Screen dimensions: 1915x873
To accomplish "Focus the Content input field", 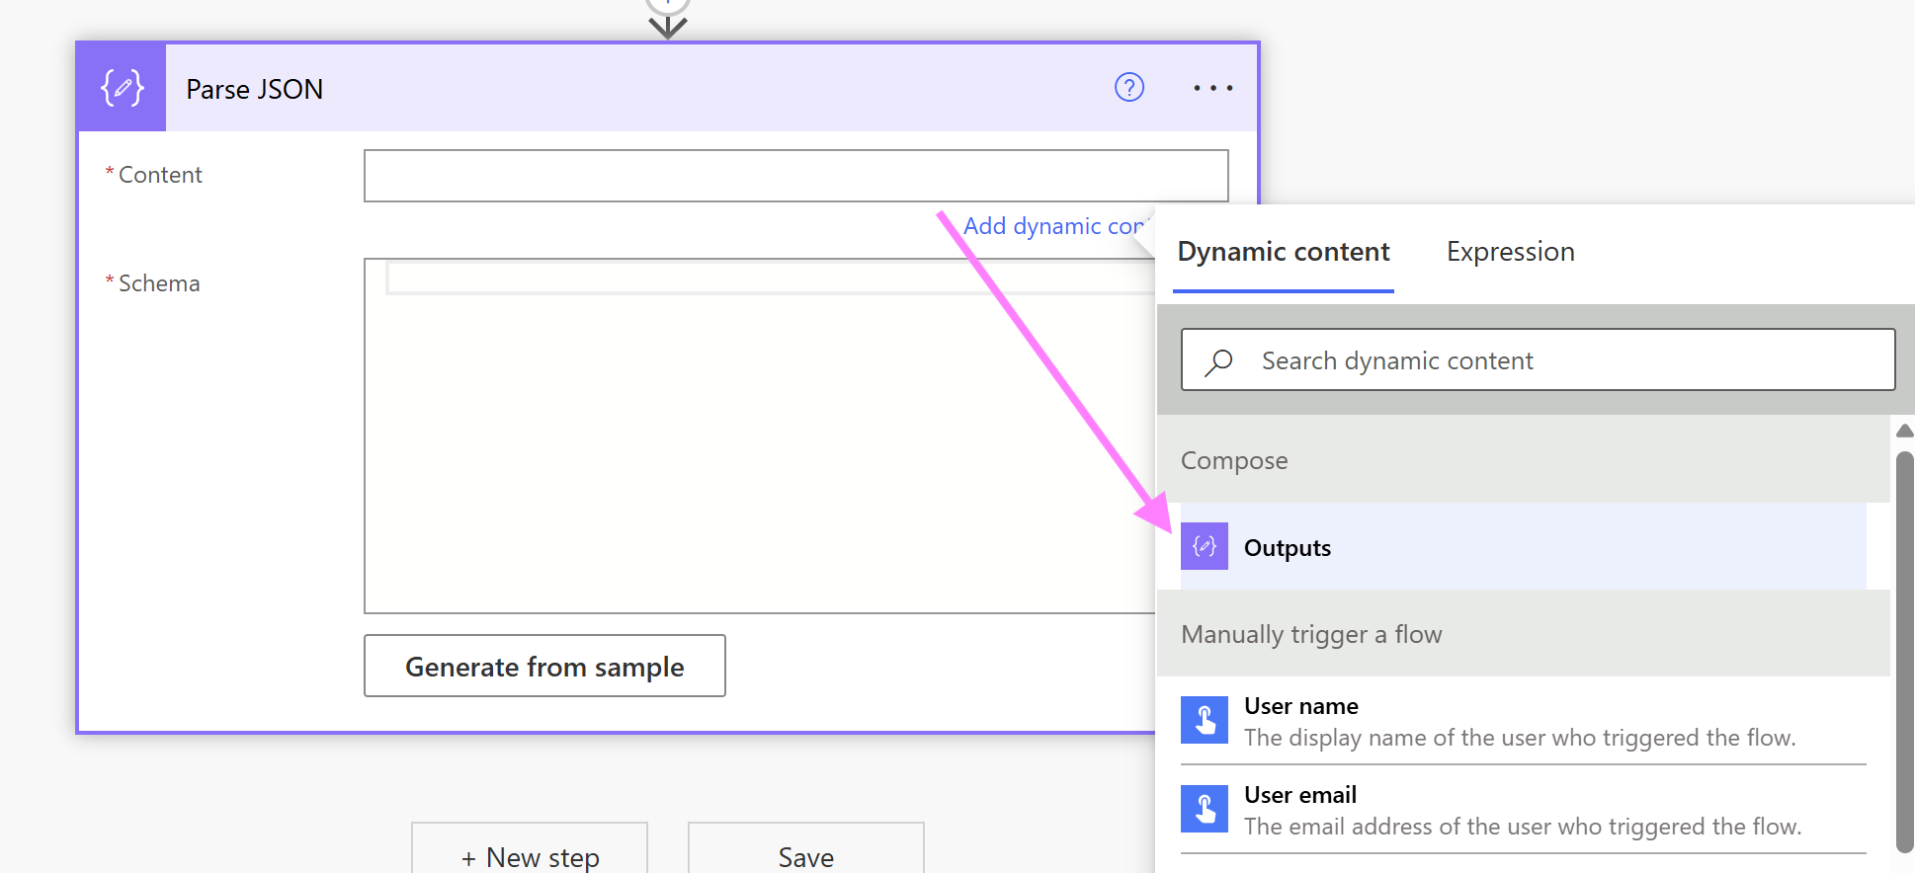I will 796,176.
